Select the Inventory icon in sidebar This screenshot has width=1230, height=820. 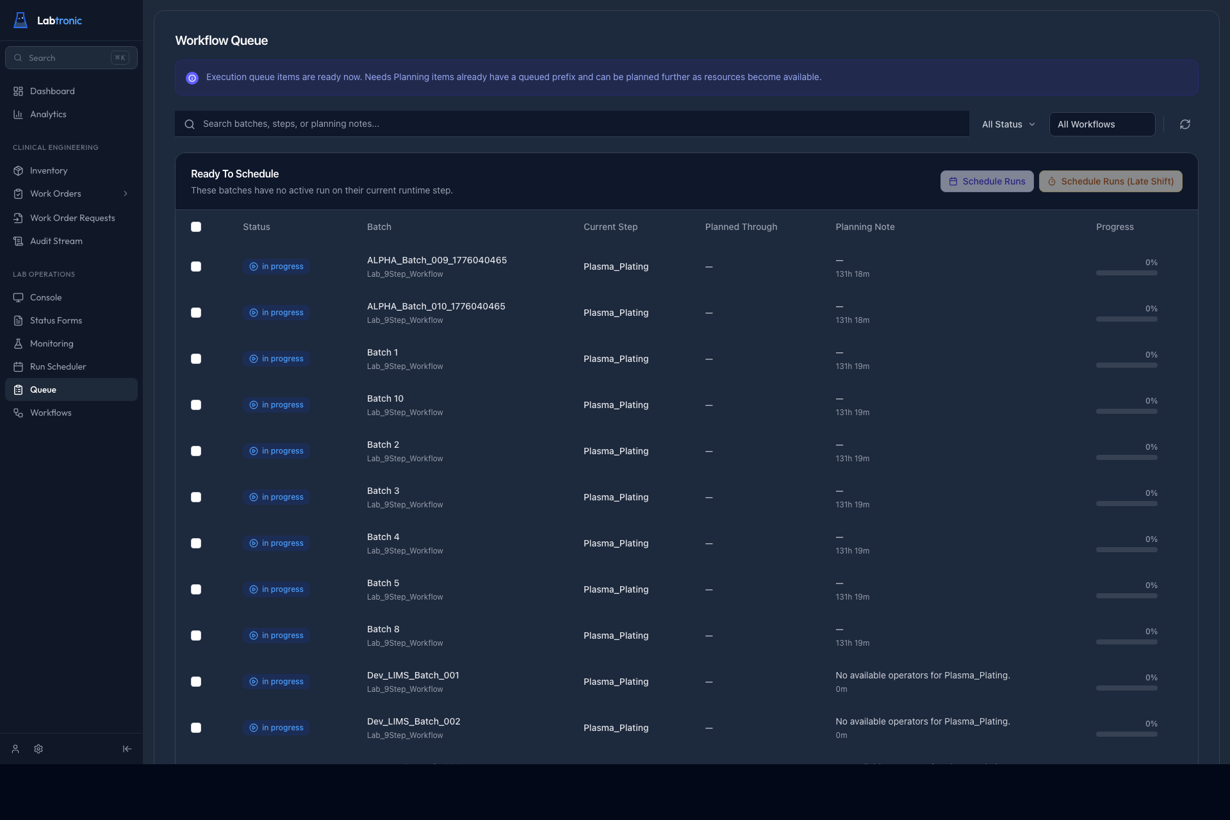tap(19, 170)
